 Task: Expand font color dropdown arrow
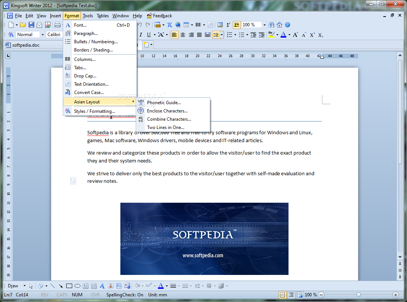click(x=289, y=35)
